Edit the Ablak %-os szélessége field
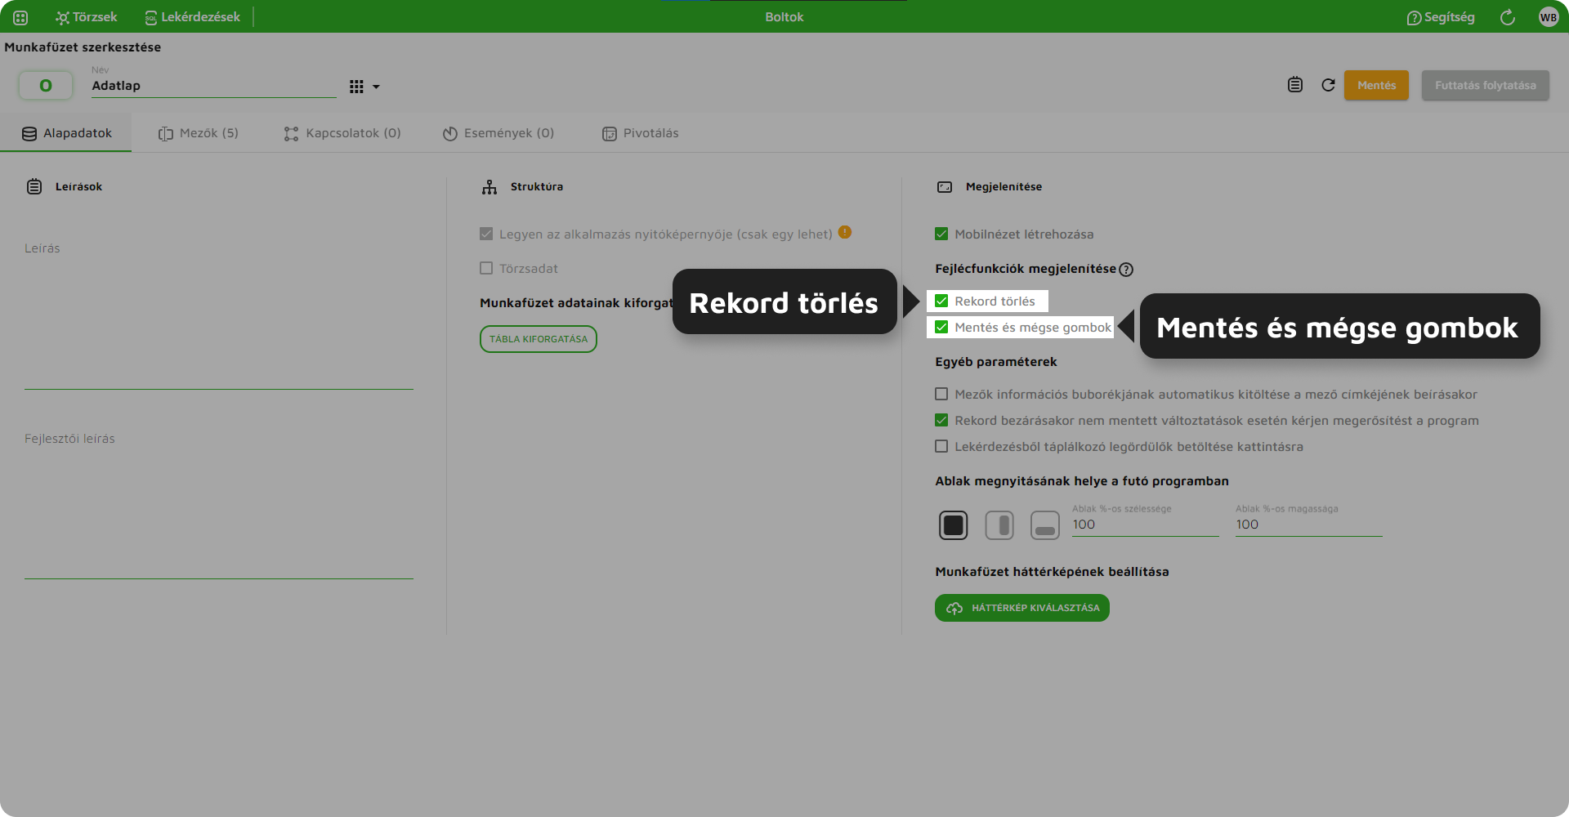 tap(1146, 525)
